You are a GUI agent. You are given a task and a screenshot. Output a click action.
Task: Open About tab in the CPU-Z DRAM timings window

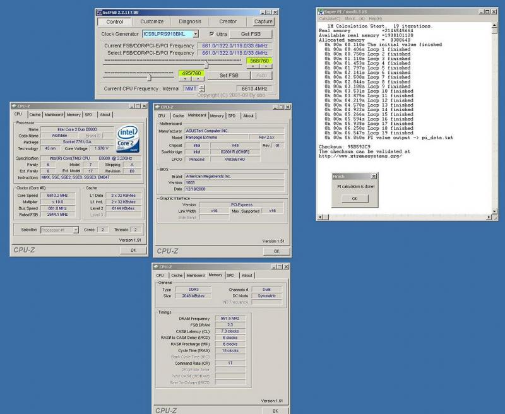247,275
